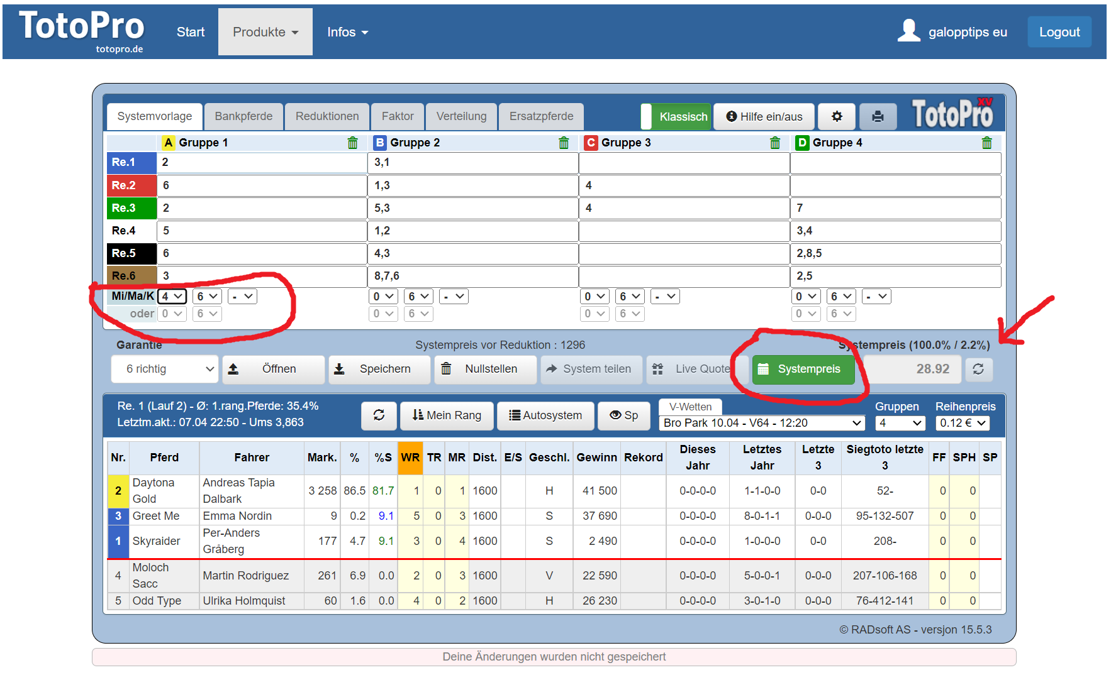Click the TotoPro logo in the header
The width and height of the screenshot is (1111, 675).
(82, 30)
